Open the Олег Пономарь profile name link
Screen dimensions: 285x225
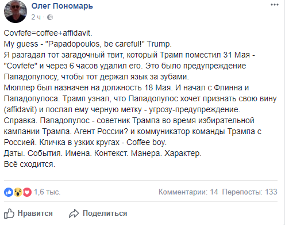pyautogui.click(x=62, y=6)
